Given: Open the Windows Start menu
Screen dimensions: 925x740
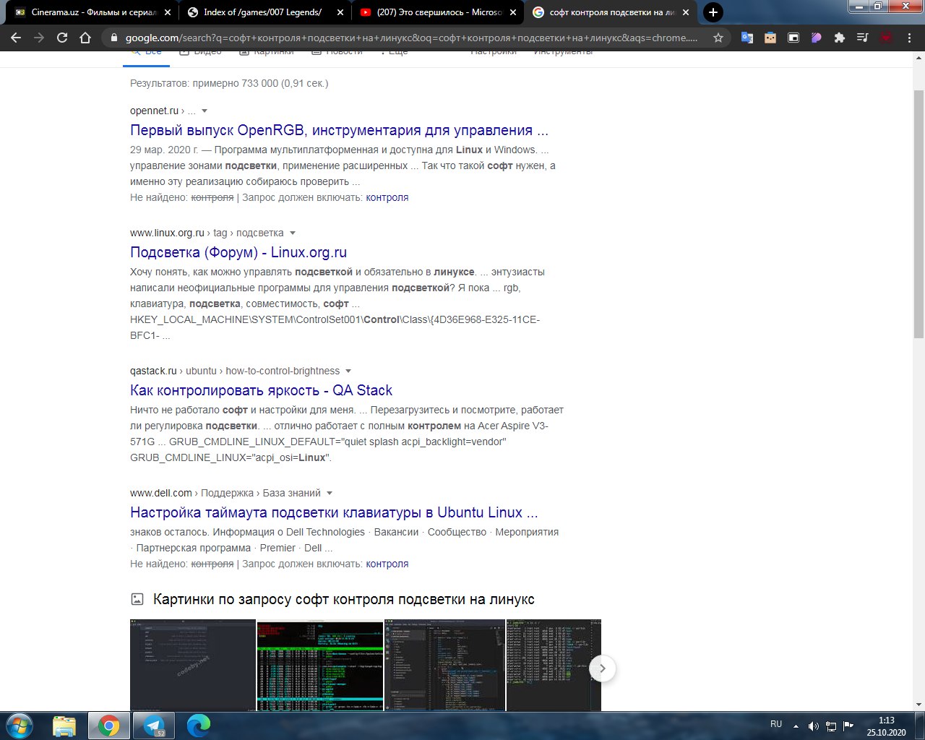Looking at the screenshot, I should coord(20,726).
